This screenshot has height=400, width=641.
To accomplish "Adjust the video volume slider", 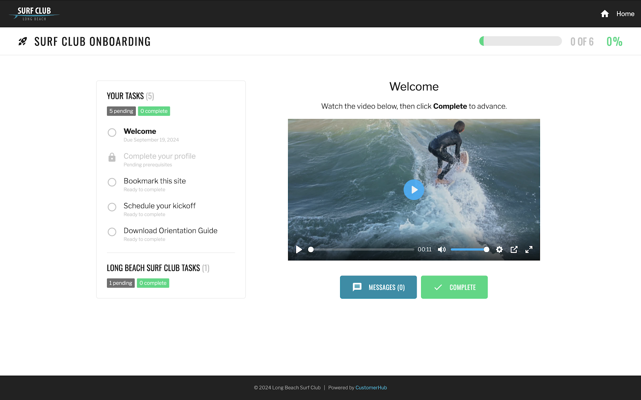I will pos(470,249).
